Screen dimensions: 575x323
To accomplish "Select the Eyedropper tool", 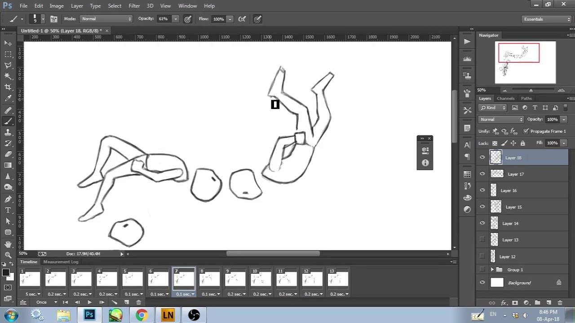I will pos(8,99).
